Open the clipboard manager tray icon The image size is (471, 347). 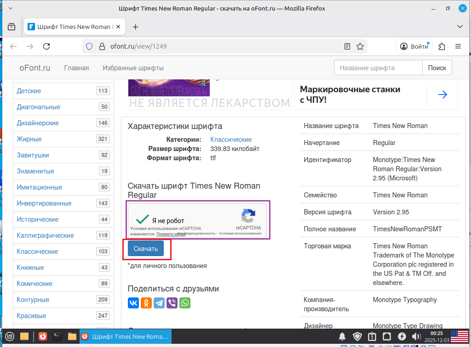coord(372,336)
